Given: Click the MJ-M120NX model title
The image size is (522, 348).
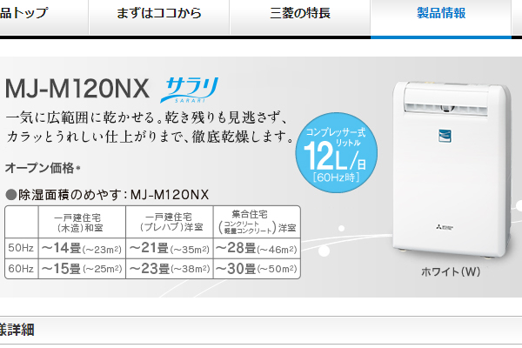Looking at the screenshot, I should pyautogui.click(x=77, y=89).
